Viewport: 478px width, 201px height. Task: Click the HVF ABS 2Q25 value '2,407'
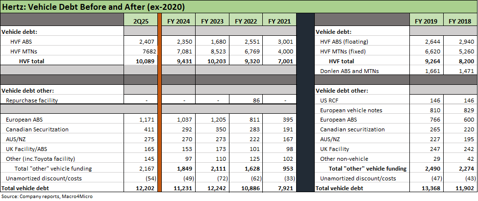coord(148,42)
